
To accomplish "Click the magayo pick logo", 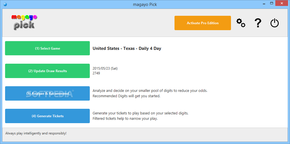I will (24, 22).
